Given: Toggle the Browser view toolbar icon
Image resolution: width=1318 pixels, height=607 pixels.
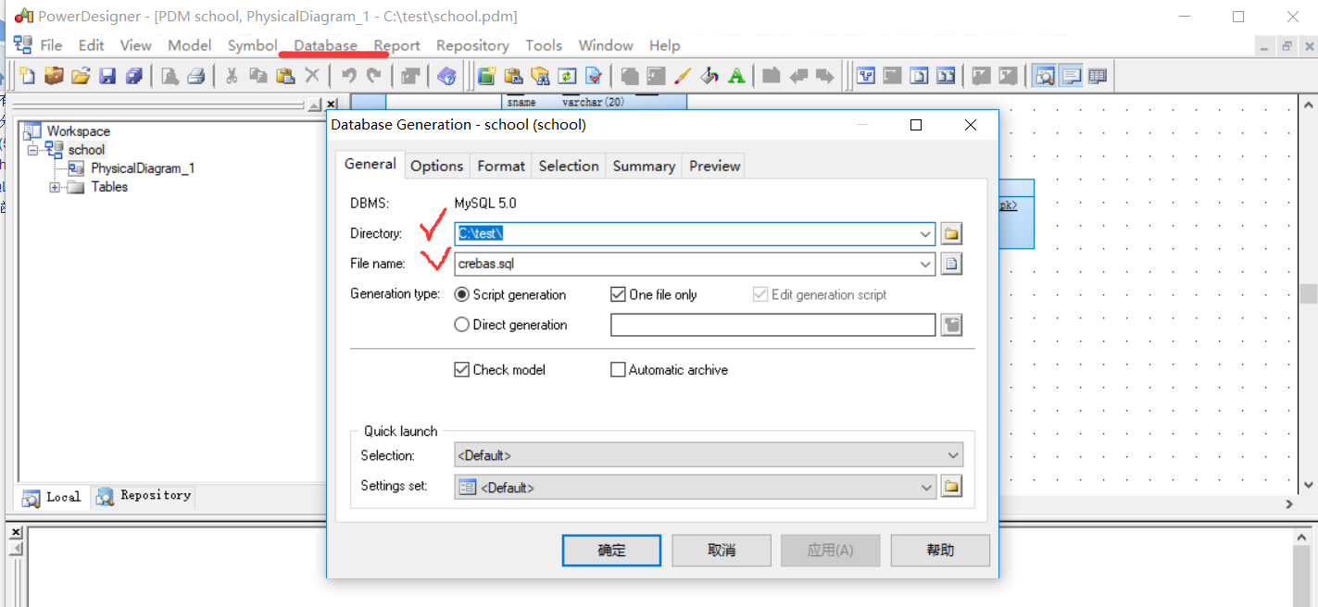Looking at the screenshot, I should pyautogui.click(x=1044, y=76).
